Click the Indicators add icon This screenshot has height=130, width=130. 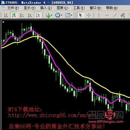tap(48, 15)
